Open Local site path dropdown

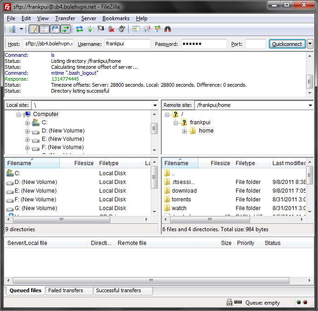tap(155, 106)
